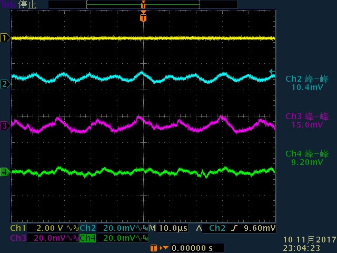
Task: Click the date 10 11月 2017
Action: [x=310, y=239]
